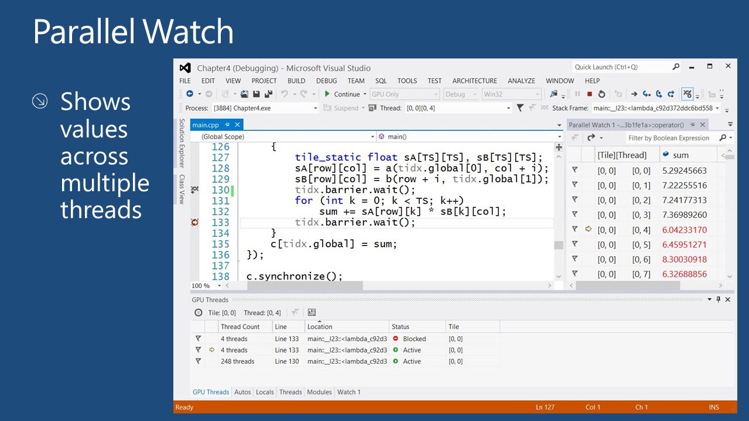Open the Process dropdown showing Chapter4.exe

pyautogui.click(x=265, y=108)
